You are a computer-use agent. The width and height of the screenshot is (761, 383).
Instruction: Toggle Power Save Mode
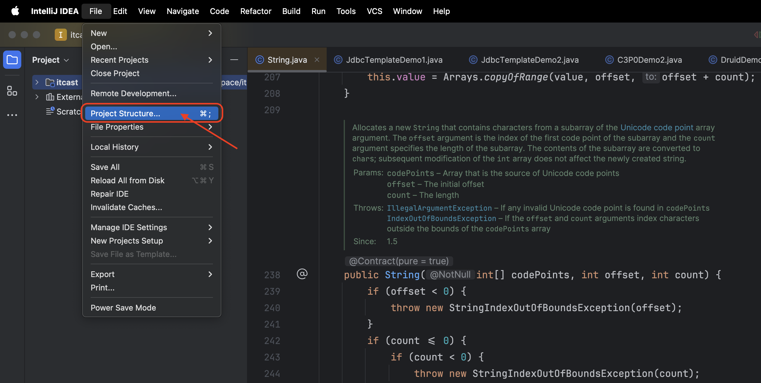[123, 308]
